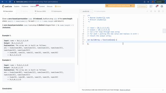Toggle fullscreen editor mode
This screenshot has width=166, height=93.
click(163, 11)
